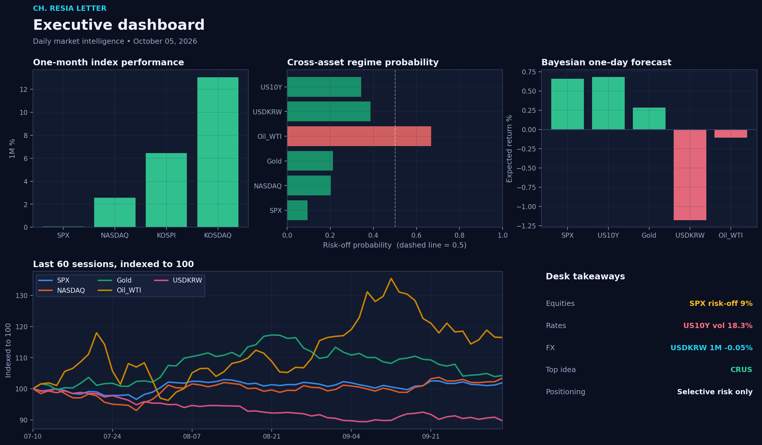Click the 'Executive dashboard' title
The height and width of the screenshot is (445, 762).
pyautogui.click(x=119, y=25)
